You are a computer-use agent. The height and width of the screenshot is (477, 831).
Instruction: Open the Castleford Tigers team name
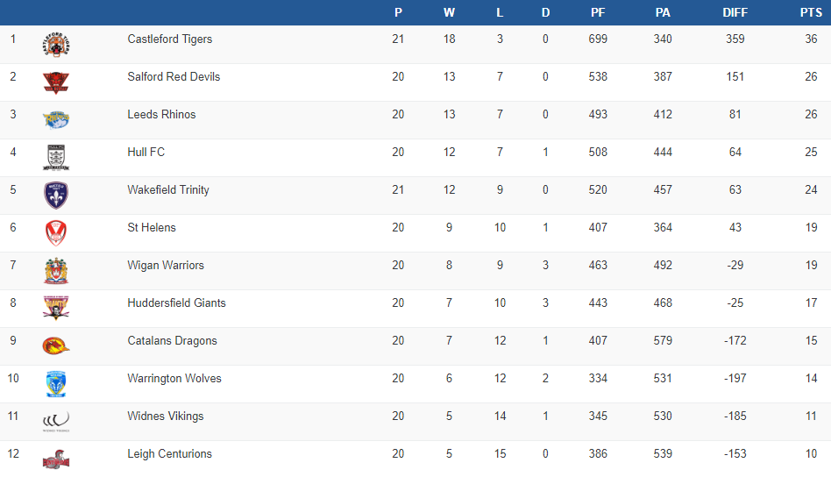point(170,39)
